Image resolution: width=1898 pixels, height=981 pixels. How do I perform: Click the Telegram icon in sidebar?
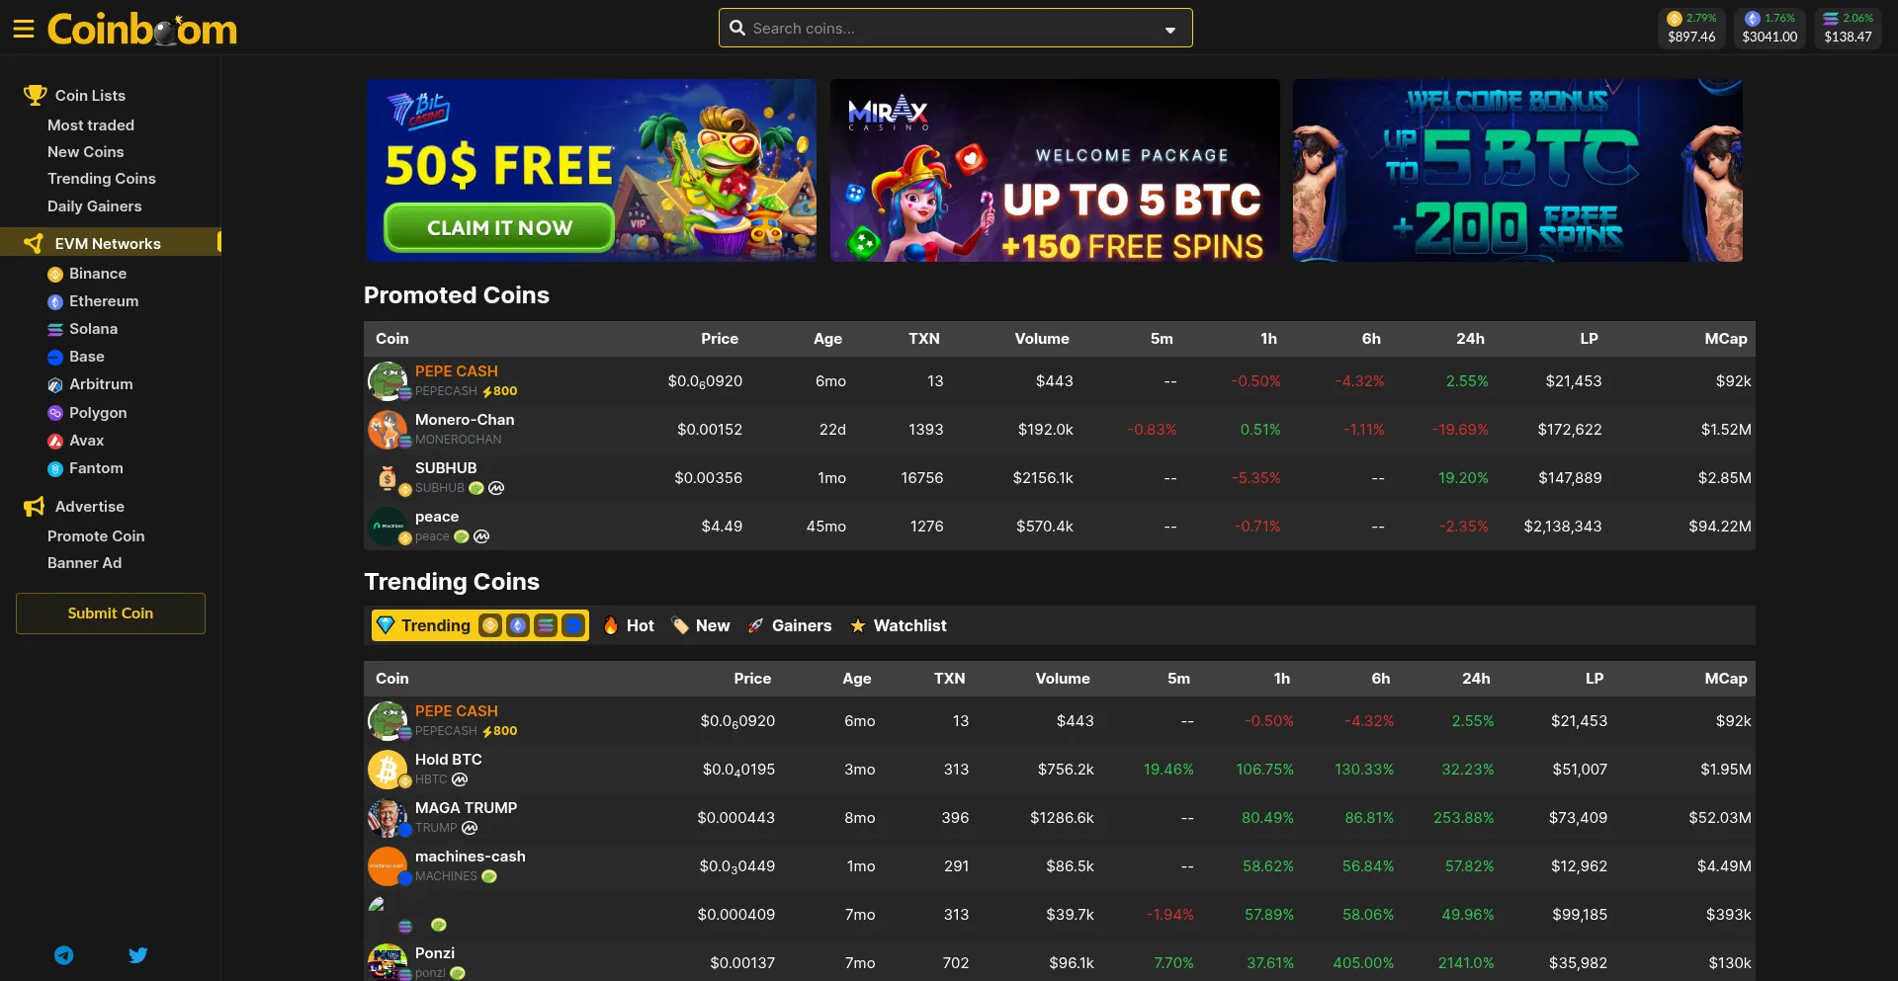64,954
